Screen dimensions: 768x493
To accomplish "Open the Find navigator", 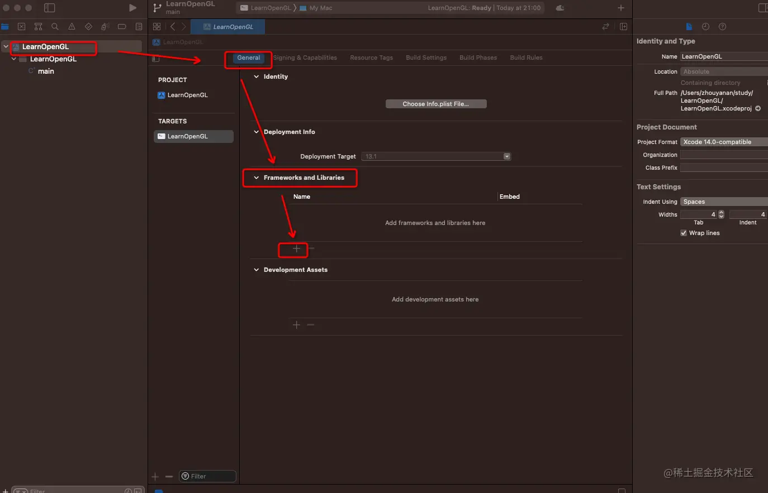I will click(x=55, y=26).
